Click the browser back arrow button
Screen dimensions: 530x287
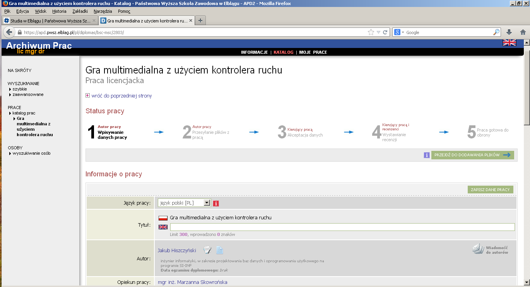pos(9,32)
